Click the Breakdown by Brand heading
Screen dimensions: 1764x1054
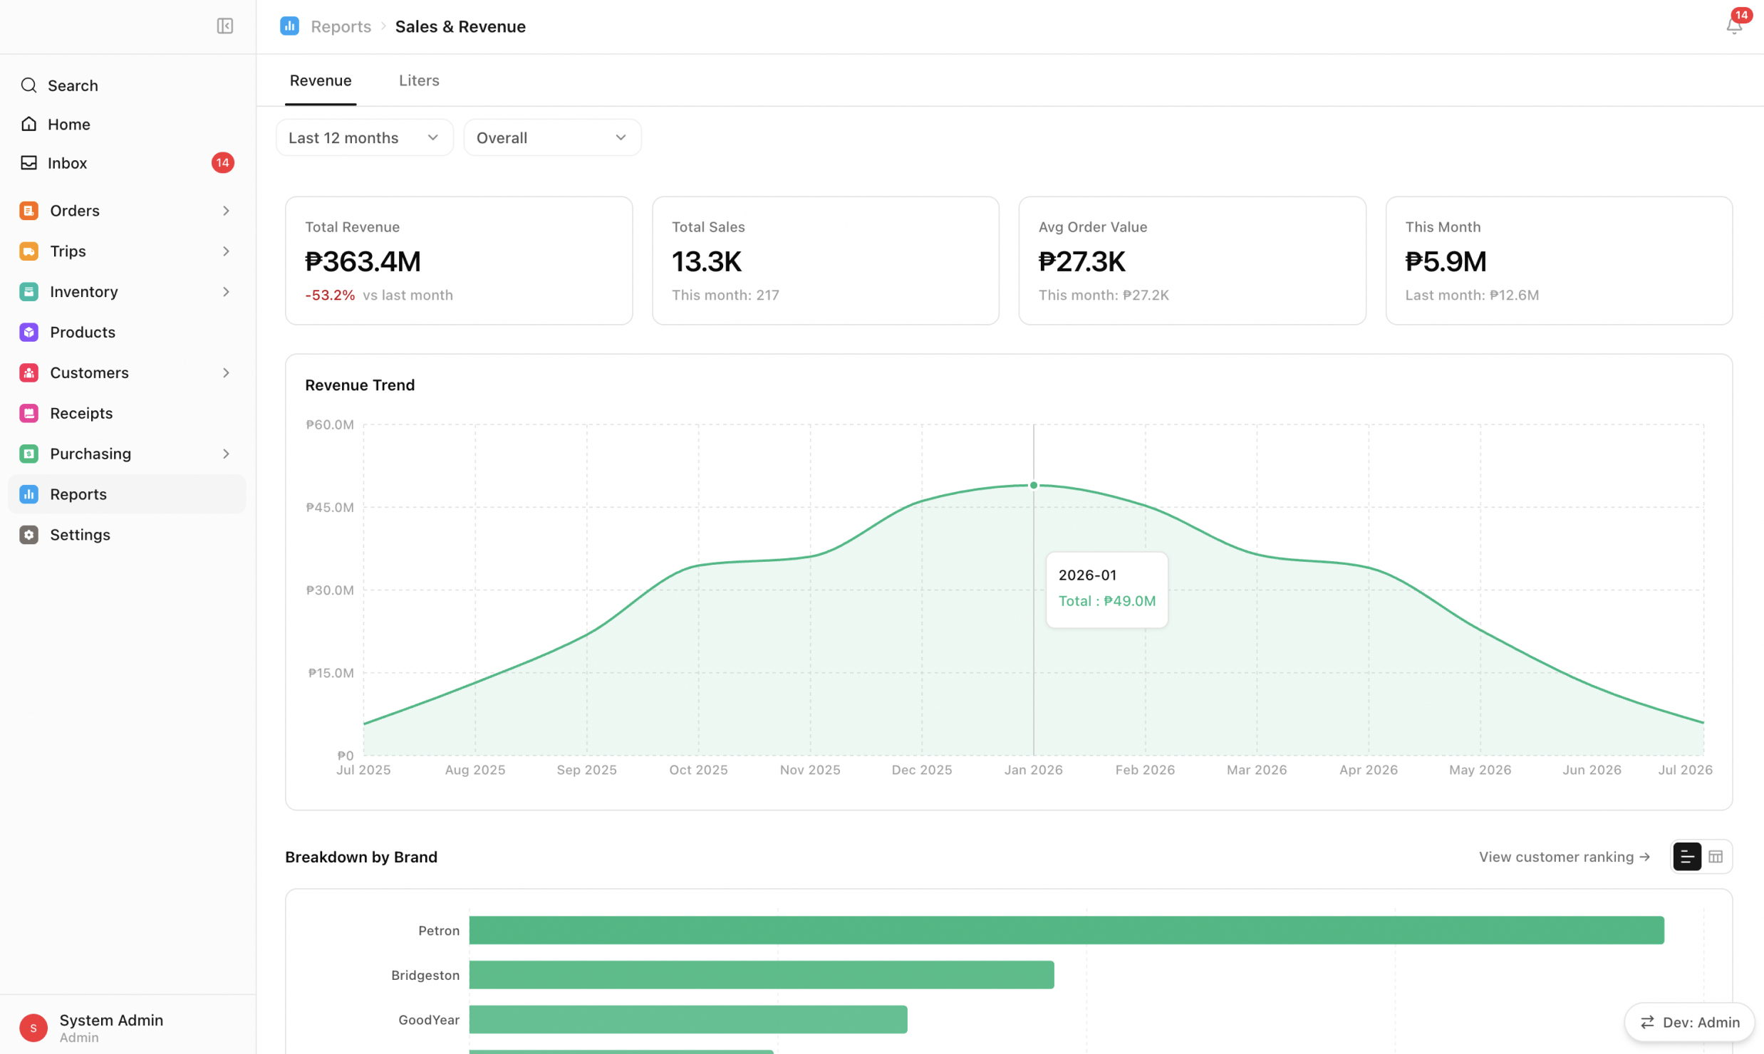click(x=361, y=857)
